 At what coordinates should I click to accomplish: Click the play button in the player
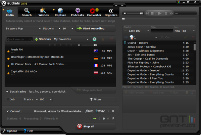tap(159, 13)
